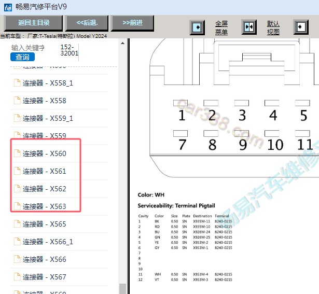The width and height of the screenshot is (319, 294).
Task: Switch to 默认视图 layout
Action: click(273, 28)
